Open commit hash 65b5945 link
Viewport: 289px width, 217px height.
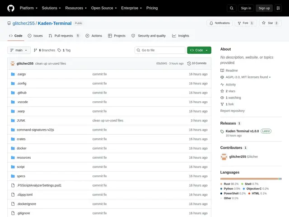pos(162,63)
